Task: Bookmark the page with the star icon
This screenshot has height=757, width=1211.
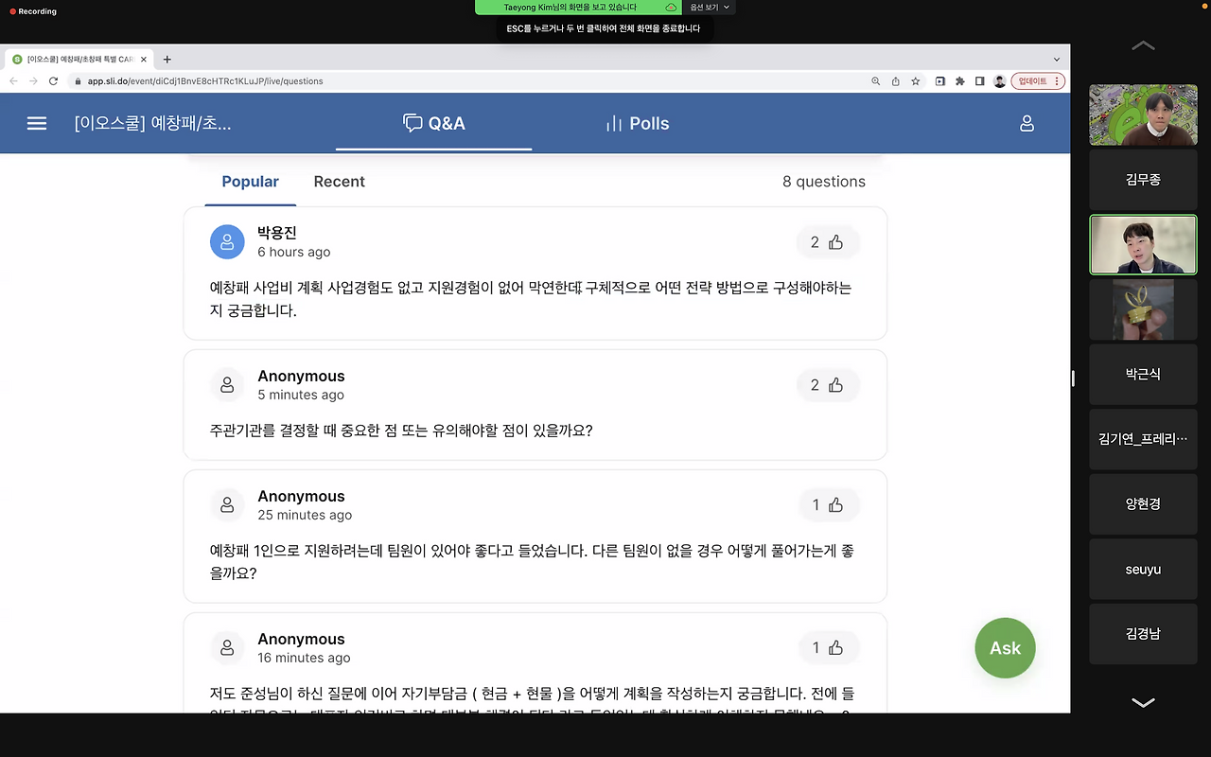Action: (914, 81)
